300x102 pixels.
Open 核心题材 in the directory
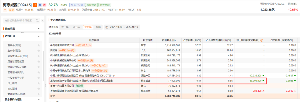(12, 89)
